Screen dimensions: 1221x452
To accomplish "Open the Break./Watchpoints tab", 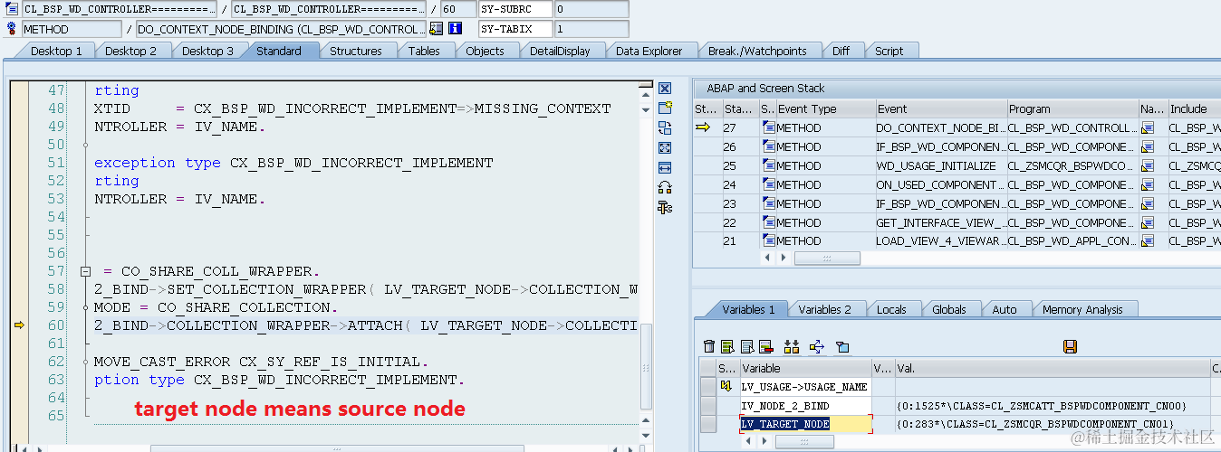I will [x=757, y=51].
